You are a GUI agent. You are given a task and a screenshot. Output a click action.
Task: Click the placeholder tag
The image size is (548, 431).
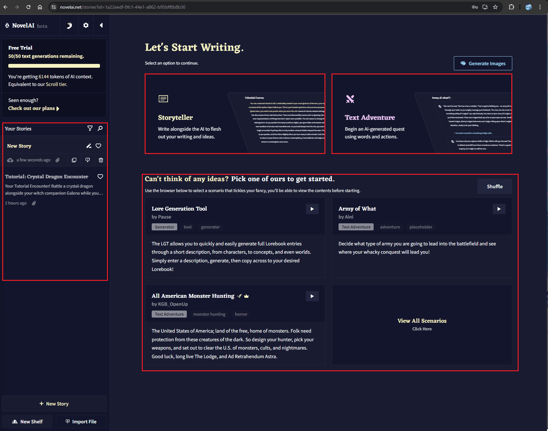coord(421,227)
